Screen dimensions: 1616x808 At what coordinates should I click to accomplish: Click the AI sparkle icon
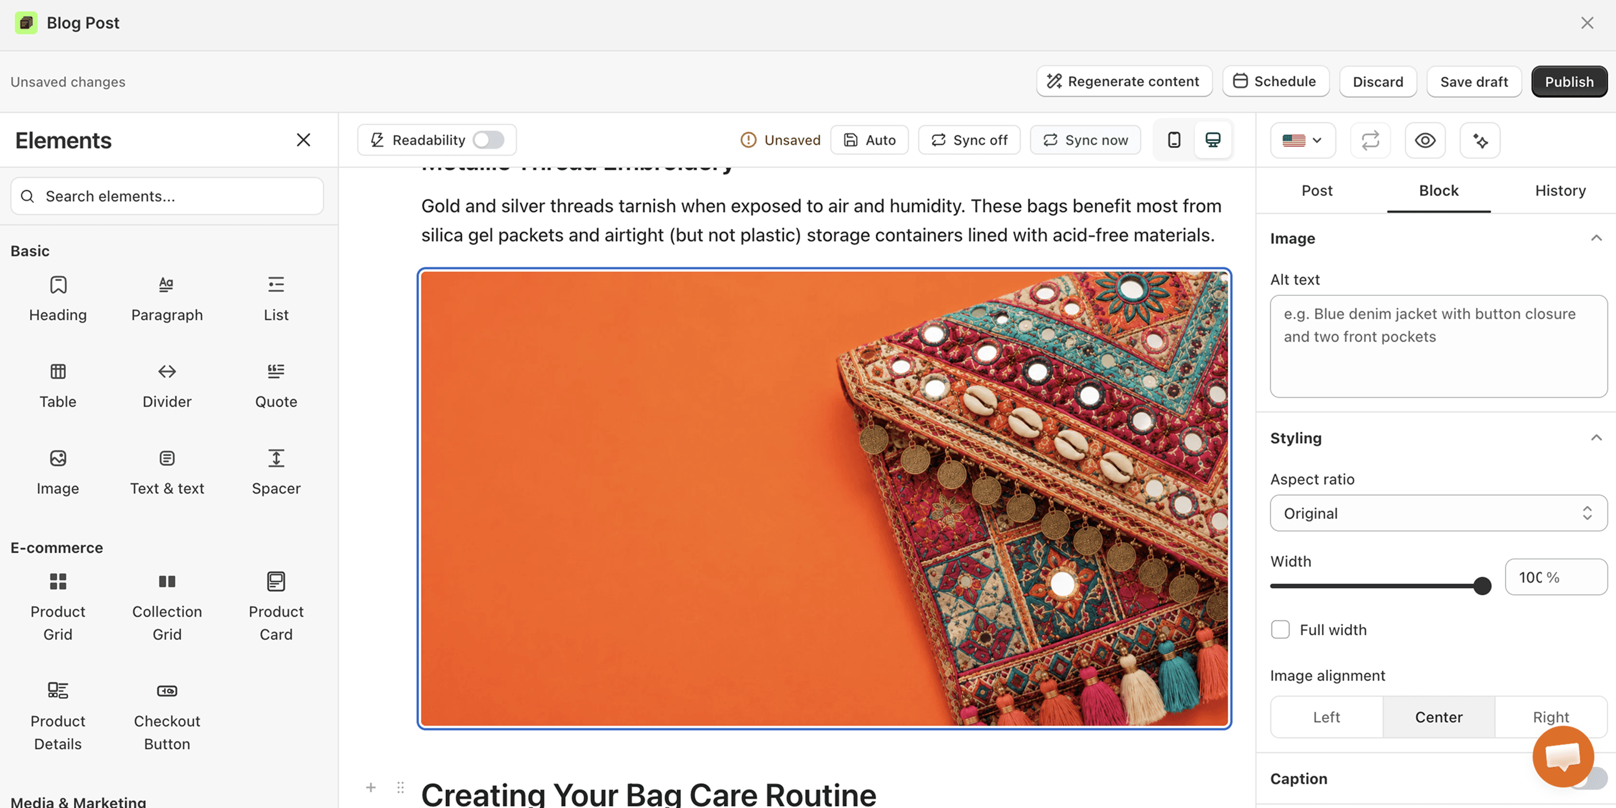point(1480,140)
